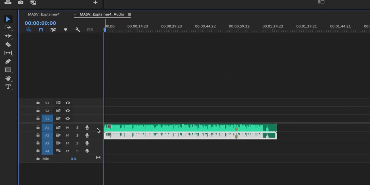Hide track V3 with eye icon

68,103
